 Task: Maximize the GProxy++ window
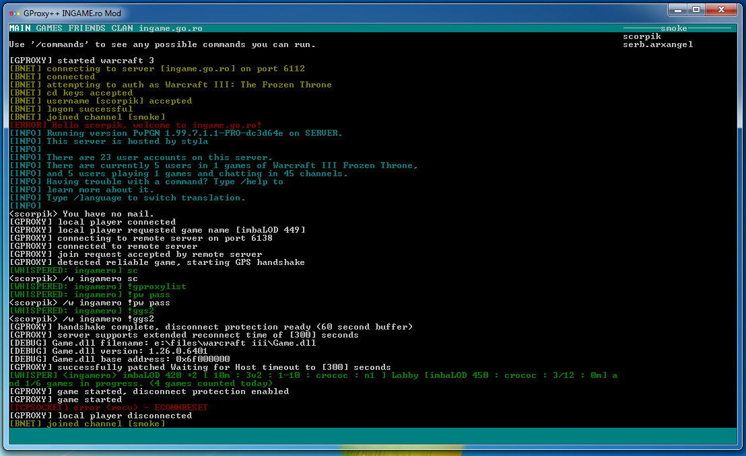pyautogui.click(x=696, y=10)
